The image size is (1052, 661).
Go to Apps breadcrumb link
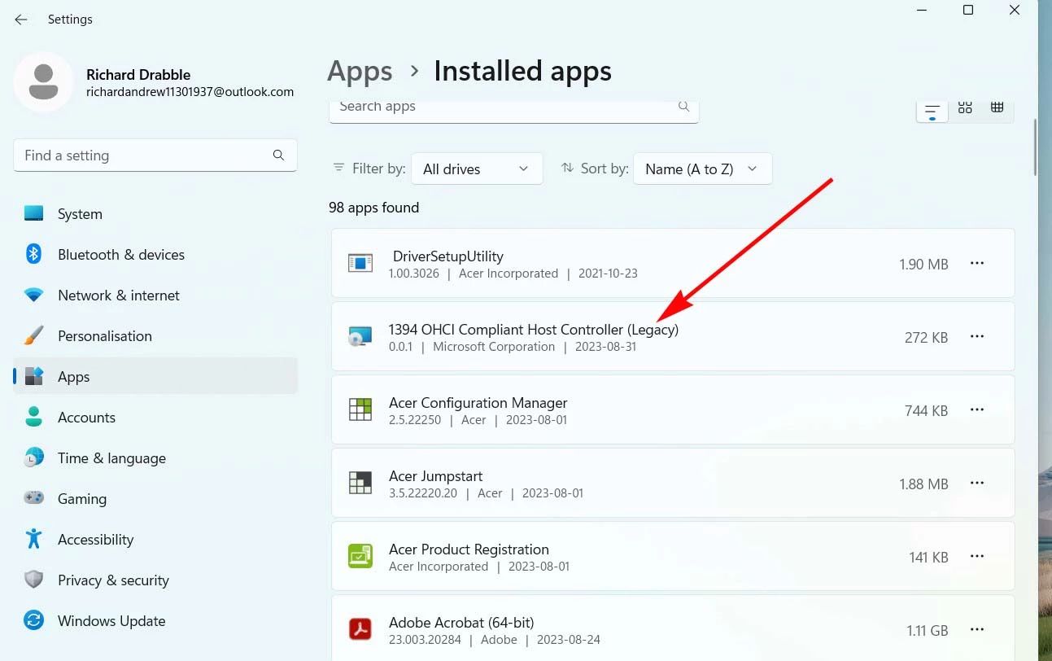coord(360,72)
